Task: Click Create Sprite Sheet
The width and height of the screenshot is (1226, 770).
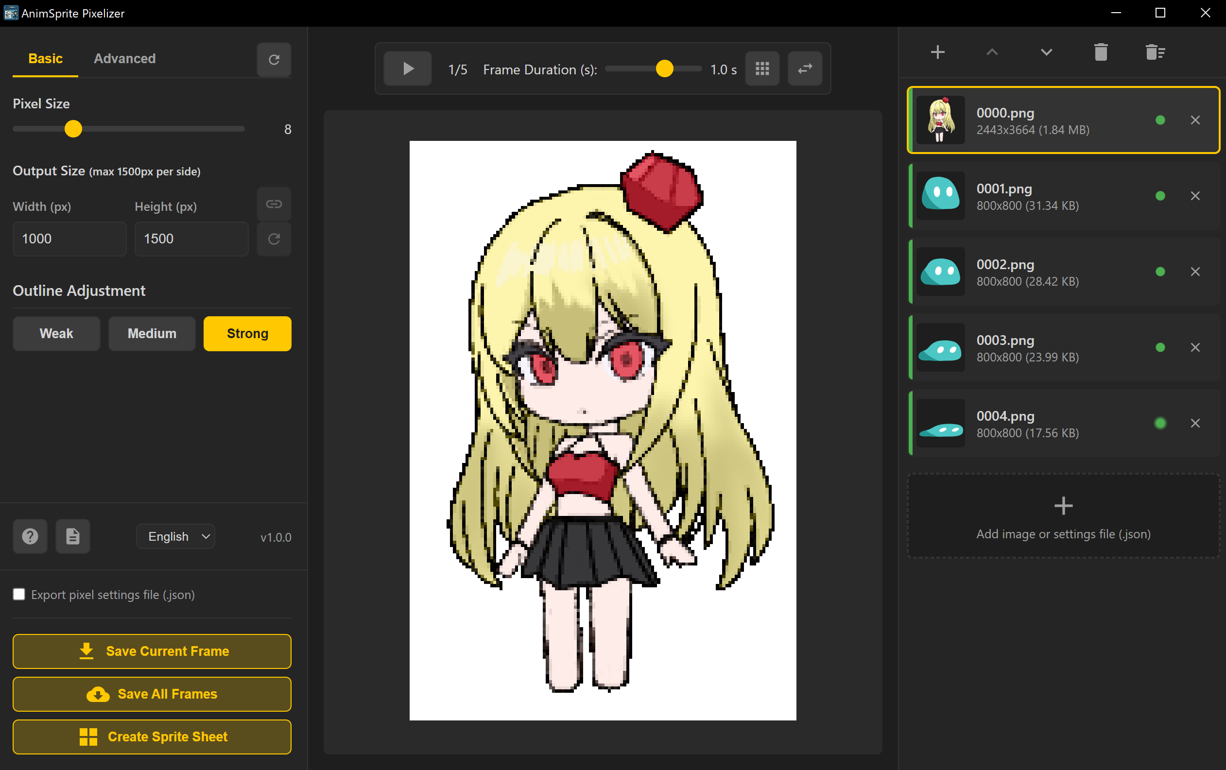Action: point(151,736)
